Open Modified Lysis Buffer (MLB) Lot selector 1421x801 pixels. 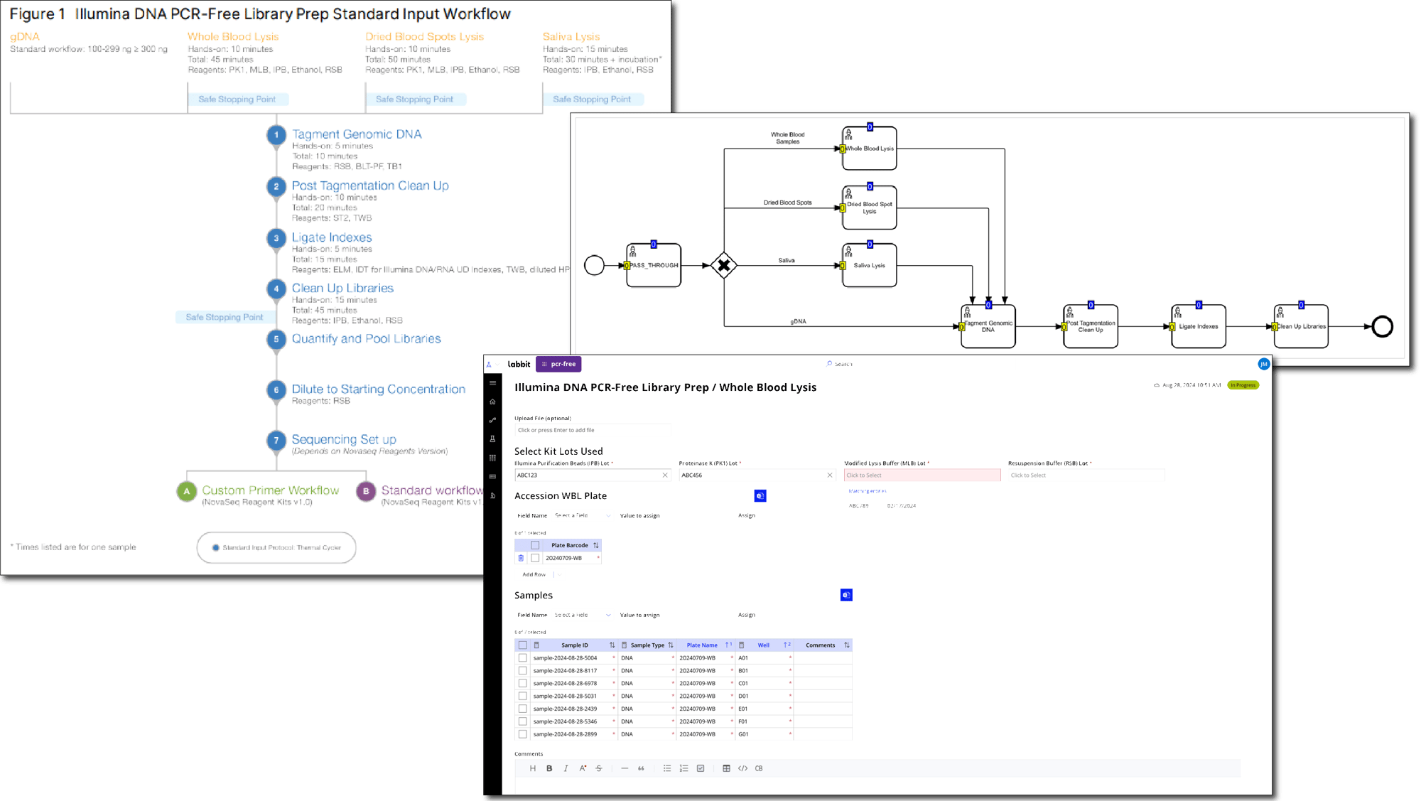922,475
